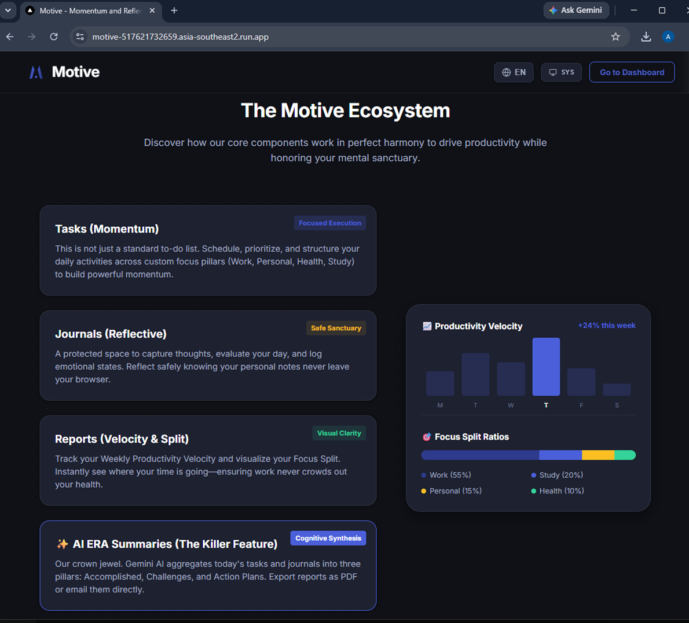
Task: Click the Focus Split Ratios target icon
Action: (427, 437)
